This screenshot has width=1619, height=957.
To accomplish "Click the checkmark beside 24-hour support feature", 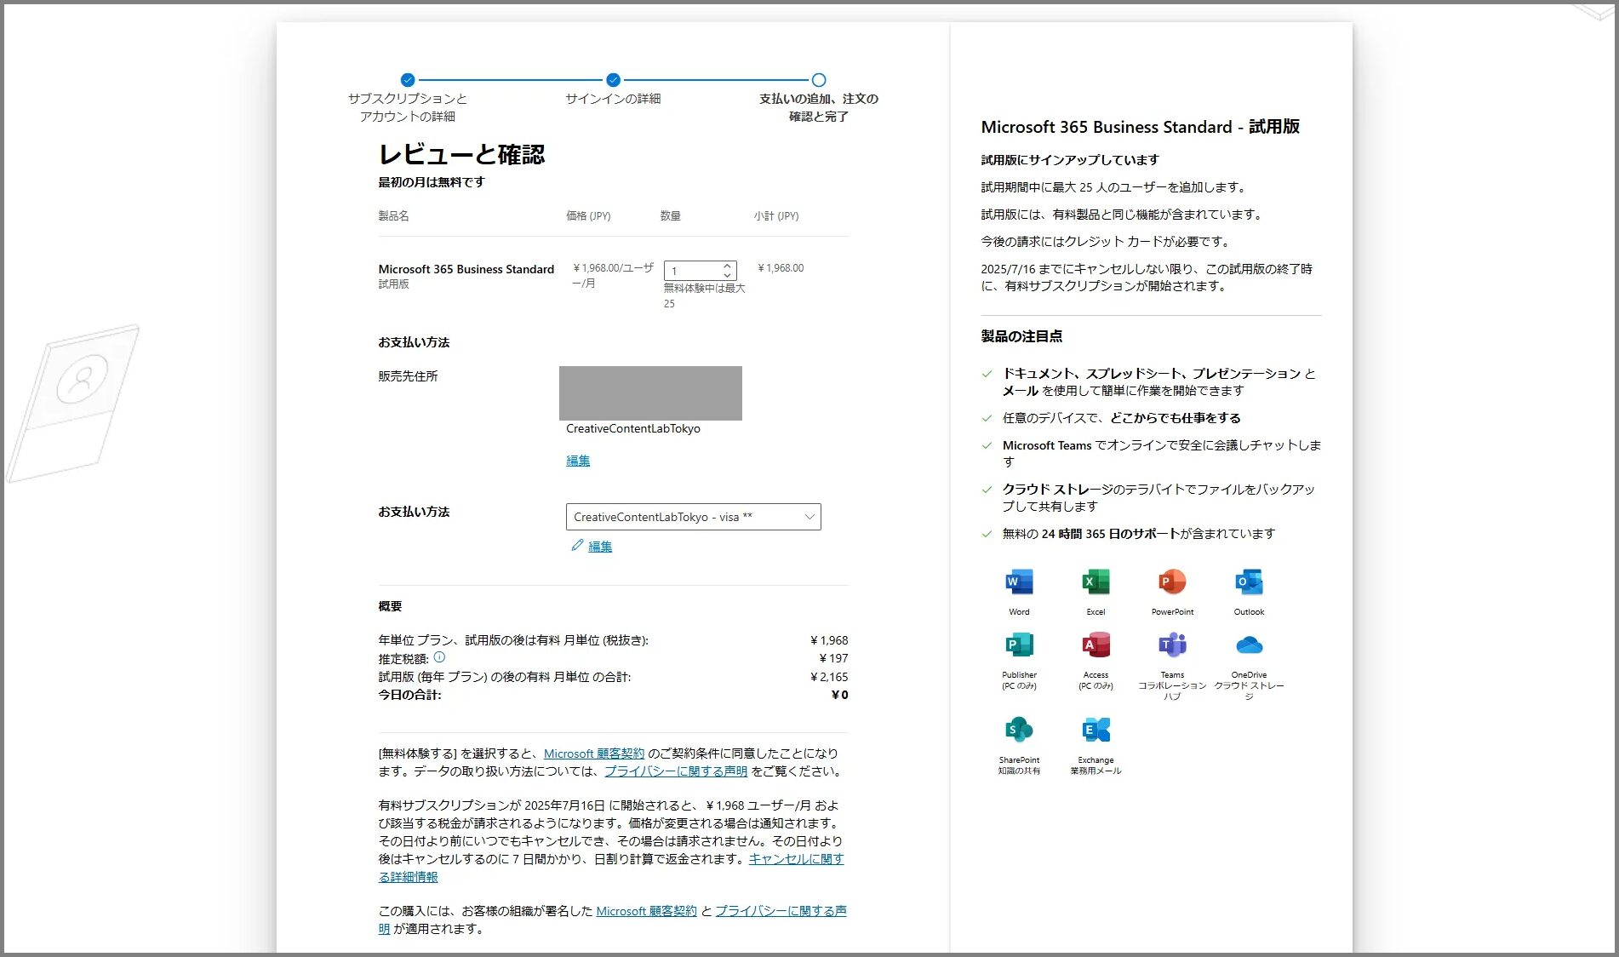I will pyautogui.click(x=987, y=534).
